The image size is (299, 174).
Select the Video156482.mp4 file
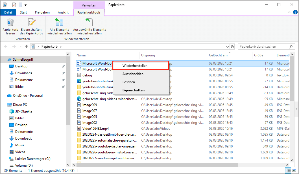[x=95, y=129]
